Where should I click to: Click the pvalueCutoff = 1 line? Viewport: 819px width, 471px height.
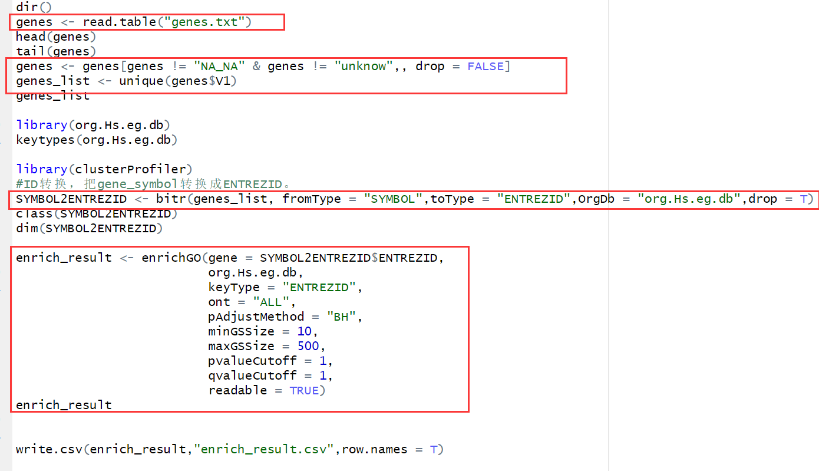270,361
